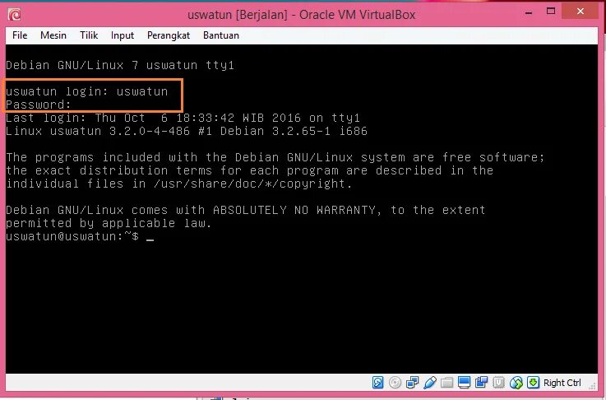Viewport: 606px width, 400px height.
Task: Minimize the VirtualBox window
Action: pos(529,12)
